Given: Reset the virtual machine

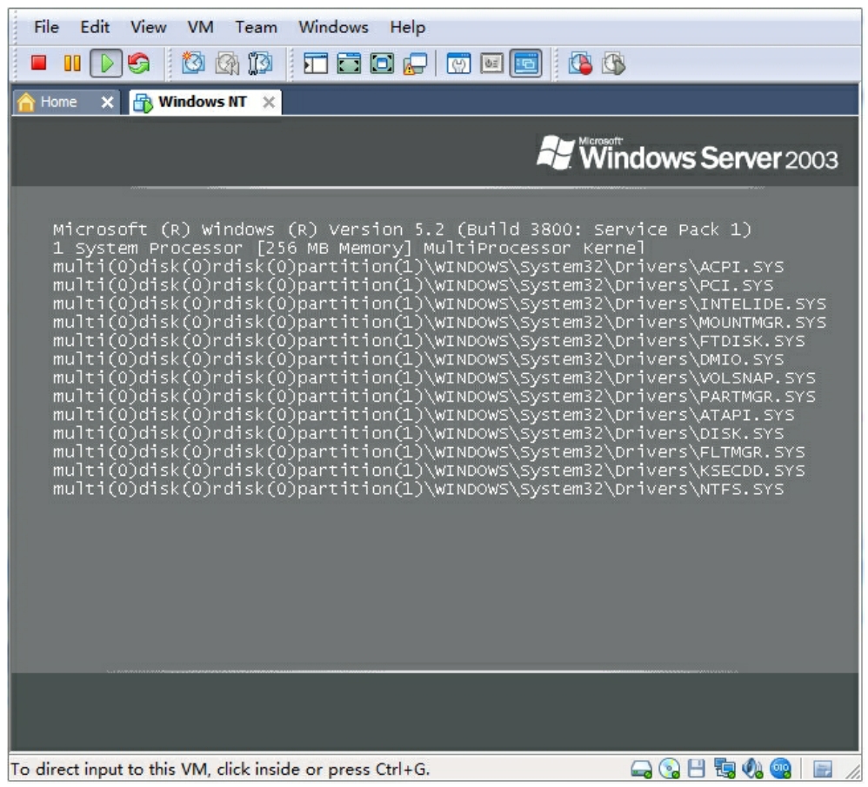Looking at the screenshot, I should (137, 63).
